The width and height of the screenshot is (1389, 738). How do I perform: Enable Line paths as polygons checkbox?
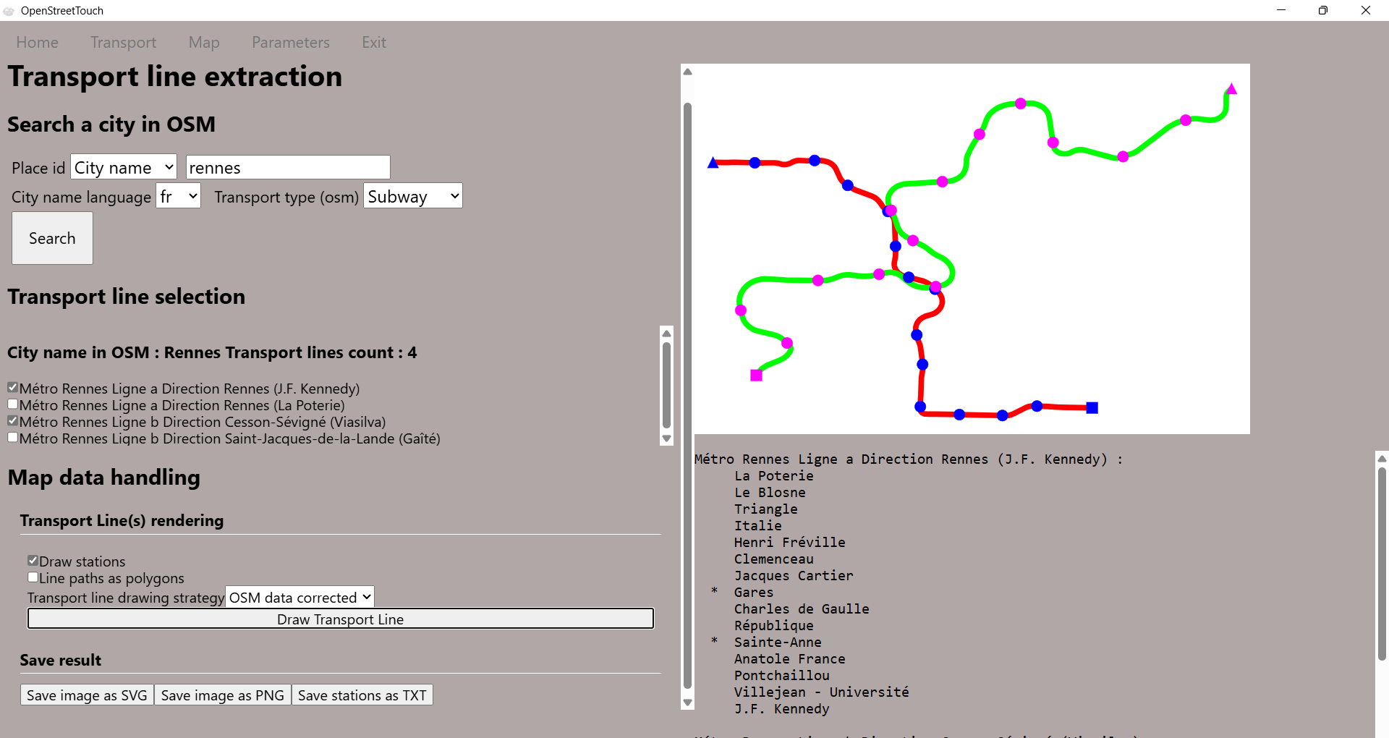coord(33,577)
